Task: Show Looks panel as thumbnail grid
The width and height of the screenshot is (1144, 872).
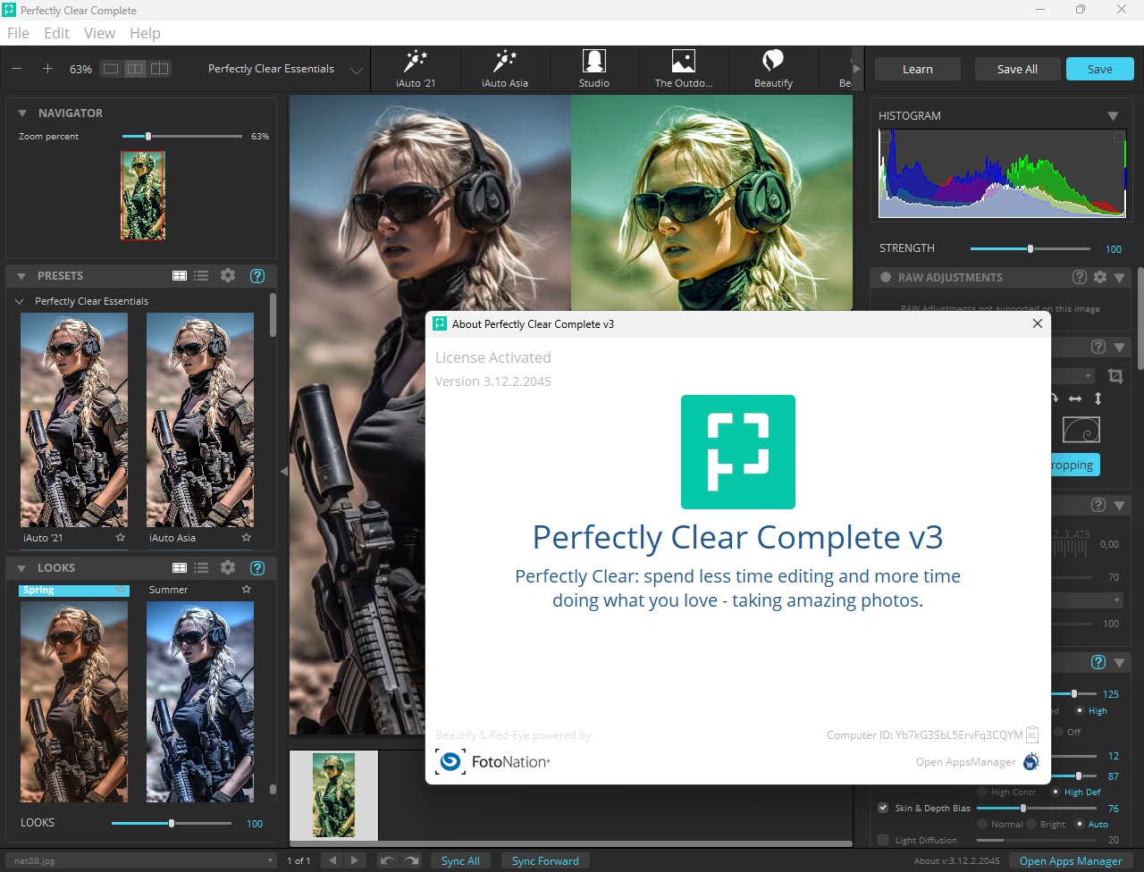Action: (x=180, y=568)
